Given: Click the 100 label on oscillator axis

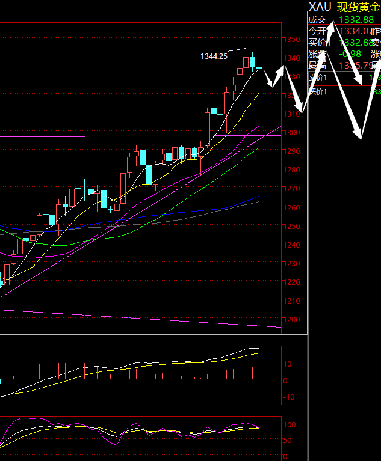Looking at the screenshot, I should click(x=290, y=424).
